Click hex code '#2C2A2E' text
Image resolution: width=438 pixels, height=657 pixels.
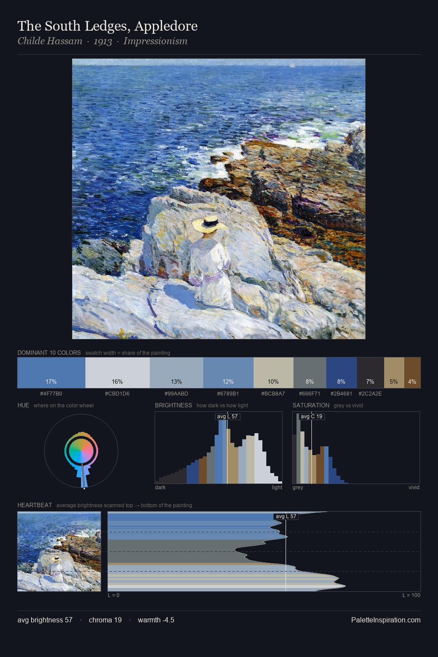(x=370, y=394)
